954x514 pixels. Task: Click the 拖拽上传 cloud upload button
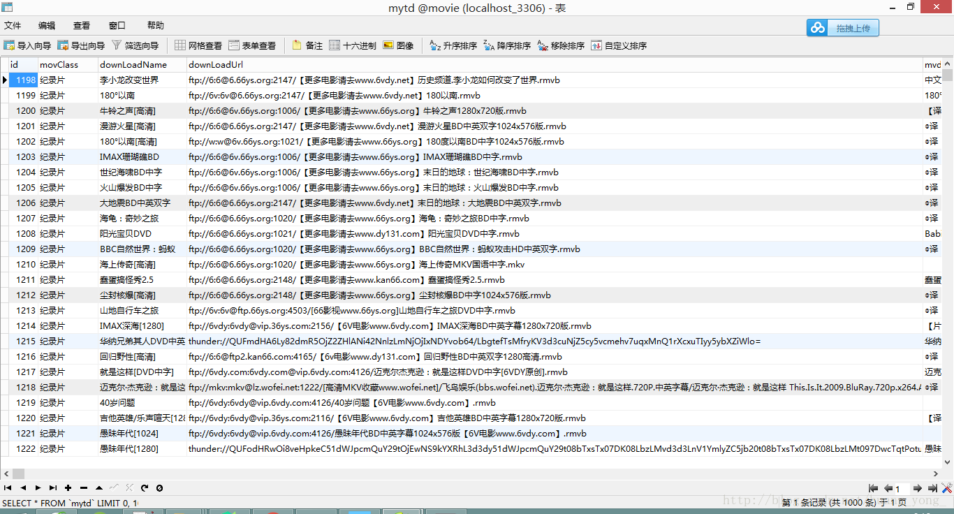tap(843, 28)
